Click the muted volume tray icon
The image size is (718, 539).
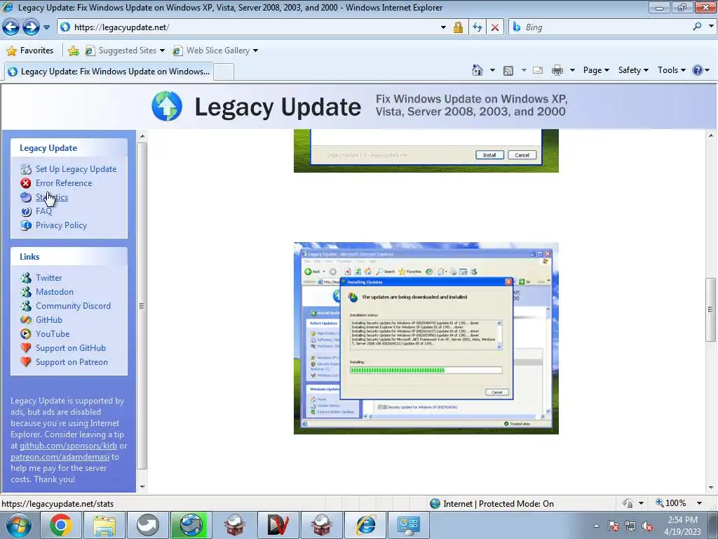[x=647, y=526]
